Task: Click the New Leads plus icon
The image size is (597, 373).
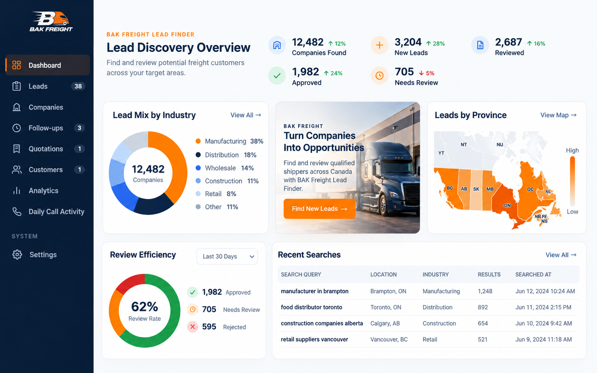Action: click(x=379, y=45)
